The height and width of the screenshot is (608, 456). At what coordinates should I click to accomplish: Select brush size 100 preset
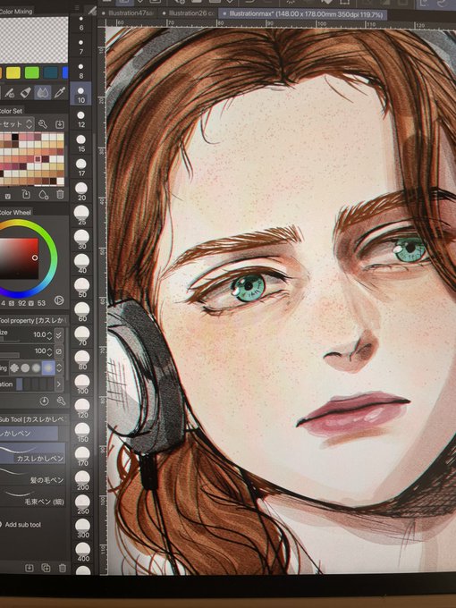click(x=82, y=385)
